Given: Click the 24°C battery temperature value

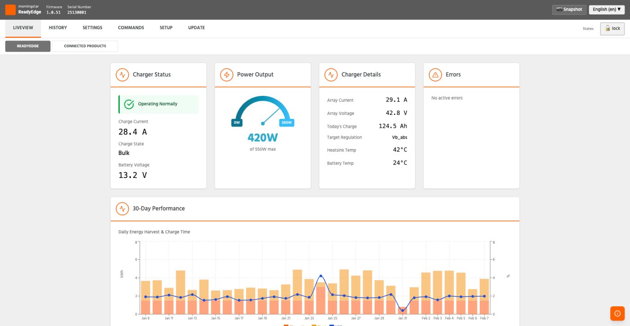Looking at the screenshot, I should 400,163.
